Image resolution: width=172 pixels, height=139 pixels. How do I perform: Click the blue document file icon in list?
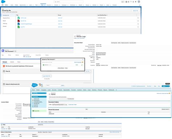click(19, 24)
